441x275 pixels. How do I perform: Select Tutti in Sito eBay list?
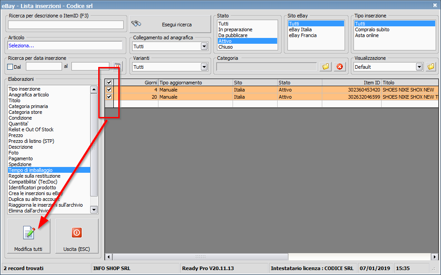click(316, 24)
